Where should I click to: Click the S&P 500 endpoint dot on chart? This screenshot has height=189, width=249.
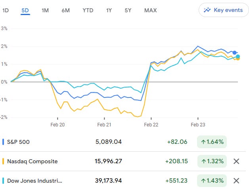[x=234, y=53]
